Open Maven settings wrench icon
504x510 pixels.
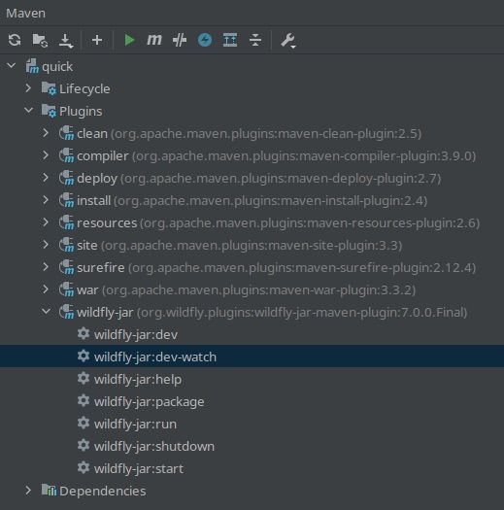click(x=288, y=41)
